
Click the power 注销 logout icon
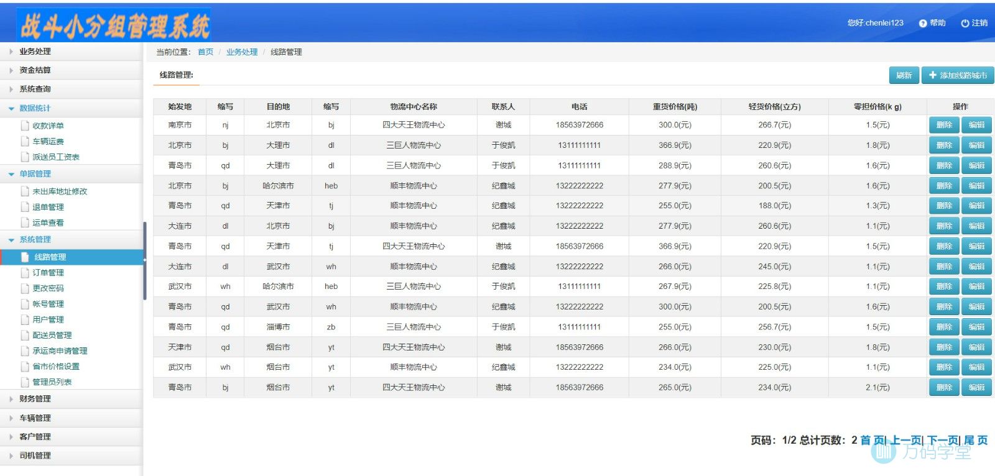coord(965,23)
